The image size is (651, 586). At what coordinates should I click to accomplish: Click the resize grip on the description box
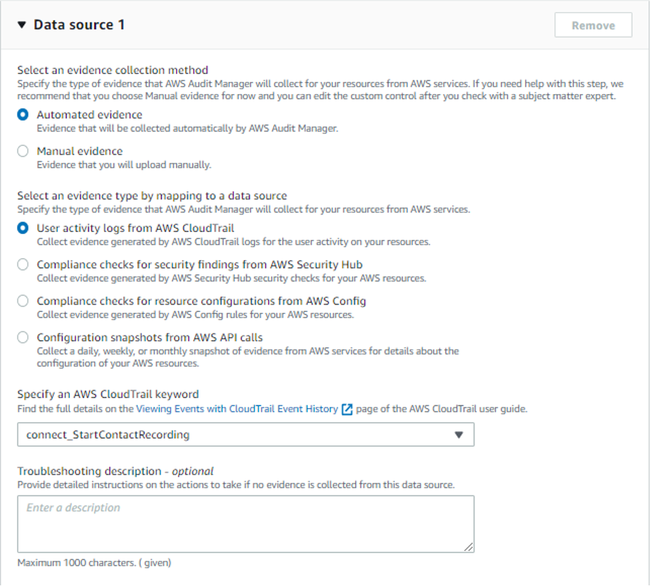(469, 547)
